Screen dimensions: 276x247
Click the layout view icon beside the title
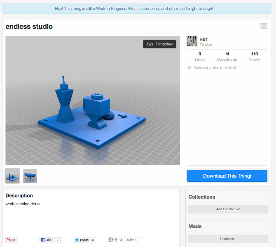(x=264, y=26)
